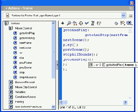The width and height of the screenshot is (138, 112).
Task: Open the panel options menu icon
Action: [131, 8]
